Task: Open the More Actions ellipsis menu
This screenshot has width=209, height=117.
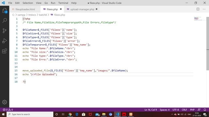Action: point(204,9)
